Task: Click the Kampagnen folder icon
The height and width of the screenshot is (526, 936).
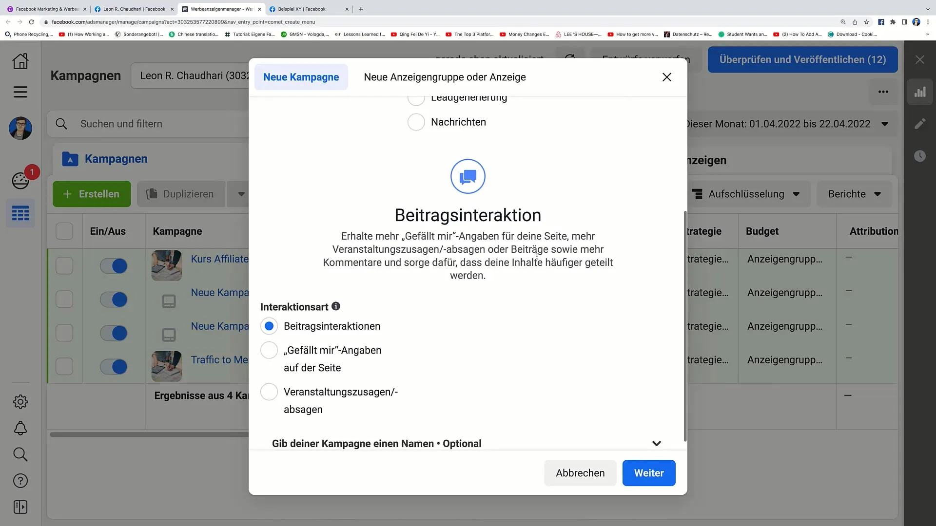Action: click(70, 159)
